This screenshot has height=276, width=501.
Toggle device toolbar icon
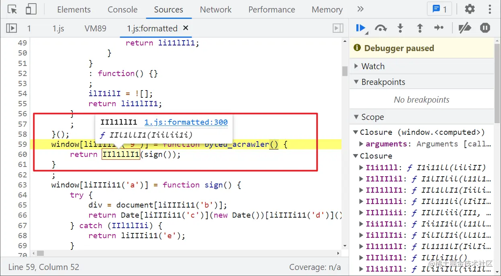pos(31,9)
